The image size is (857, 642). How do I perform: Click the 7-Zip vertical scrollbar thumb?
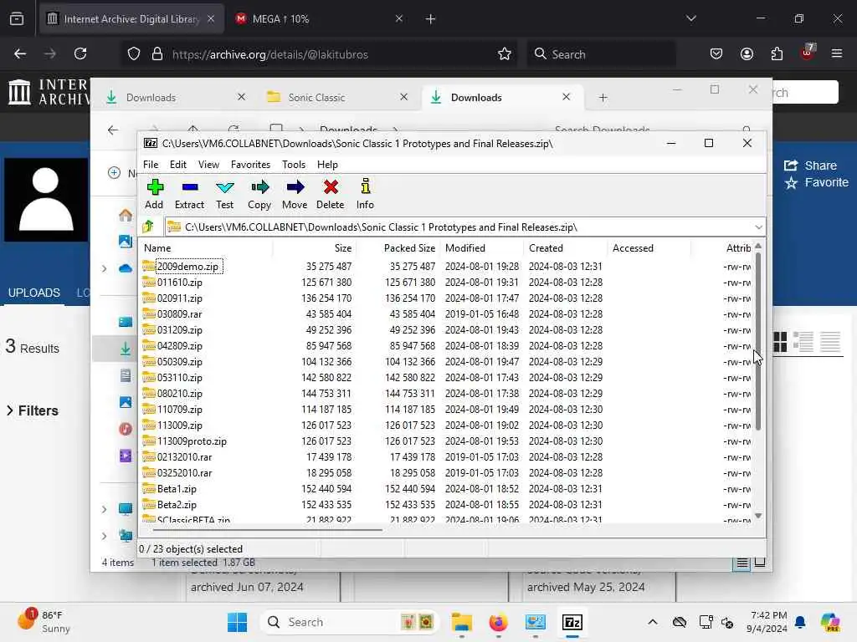758,341
